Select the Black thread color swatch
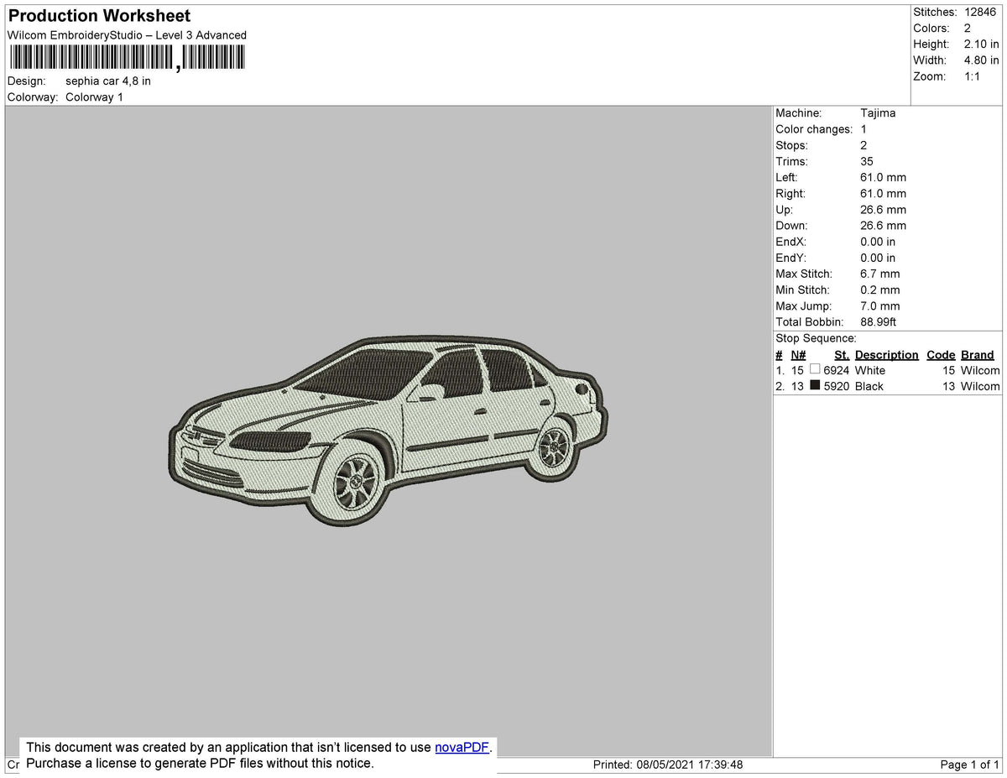The width and height of the screenshot is (1007, 778). (x=815, y=385)
